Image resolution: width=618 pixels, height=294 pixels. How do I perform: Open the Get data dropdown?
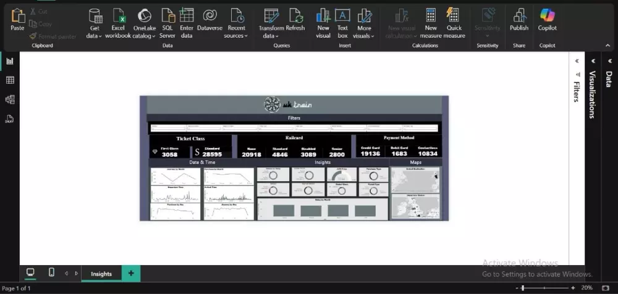[95, 23]
